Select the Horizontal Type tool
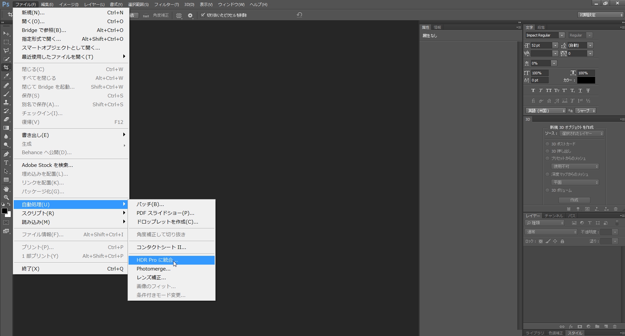The width and height of the screenshot is (625, 336). pos(6,163)
